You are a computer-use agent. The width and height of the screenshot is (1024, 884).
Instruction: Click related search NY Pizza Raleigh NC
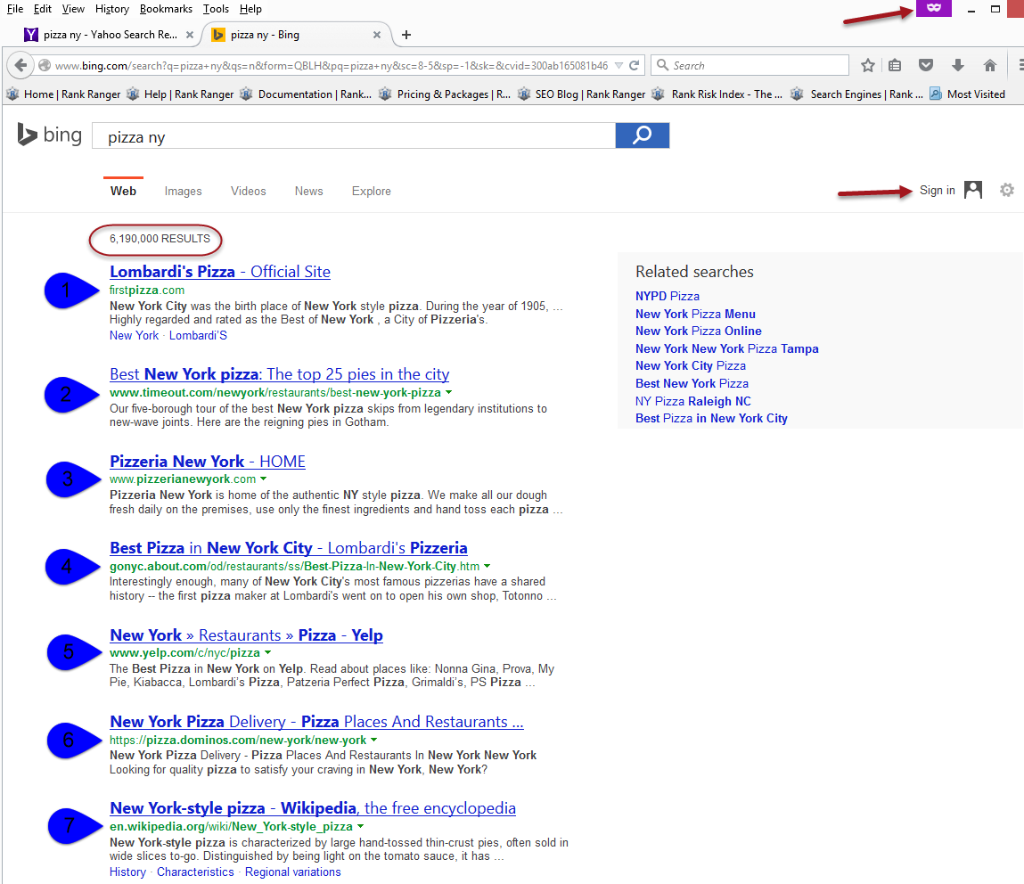pos(692,402)
